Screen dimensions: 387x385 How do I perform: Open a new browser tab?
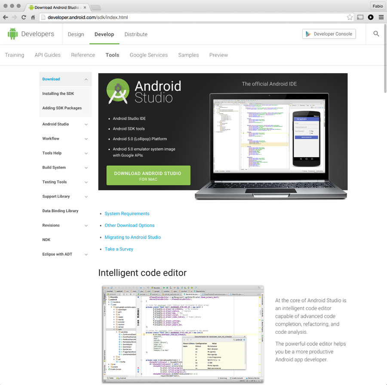pyautogui.click(x=96, y=8)
